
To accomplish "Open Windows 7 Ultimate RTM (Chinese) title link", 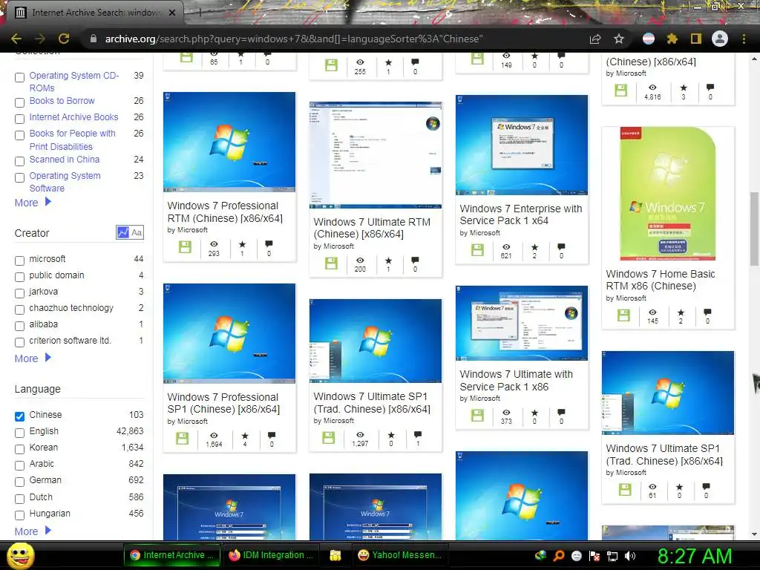I will [372, 228].
